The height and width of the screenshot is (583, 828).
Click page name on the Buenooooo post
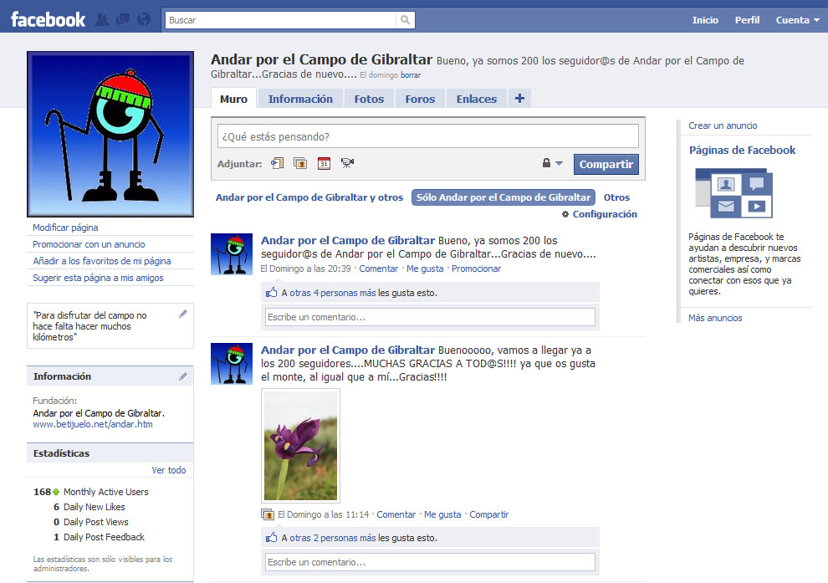tap(348, 350)
